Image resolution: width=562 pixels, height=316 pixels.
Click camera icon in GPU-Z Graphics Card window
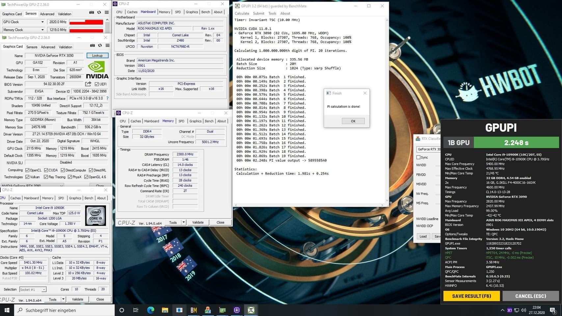click(93, 45)
